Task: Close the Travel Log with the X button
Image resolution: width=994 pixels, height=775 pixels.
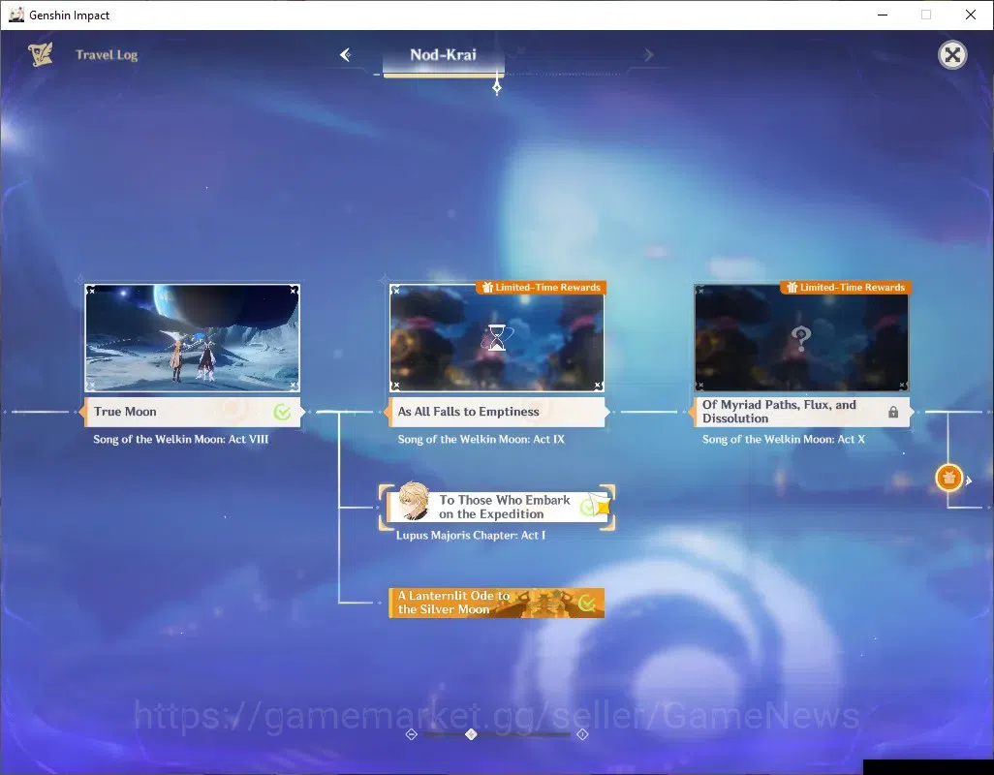Action: 952,55
